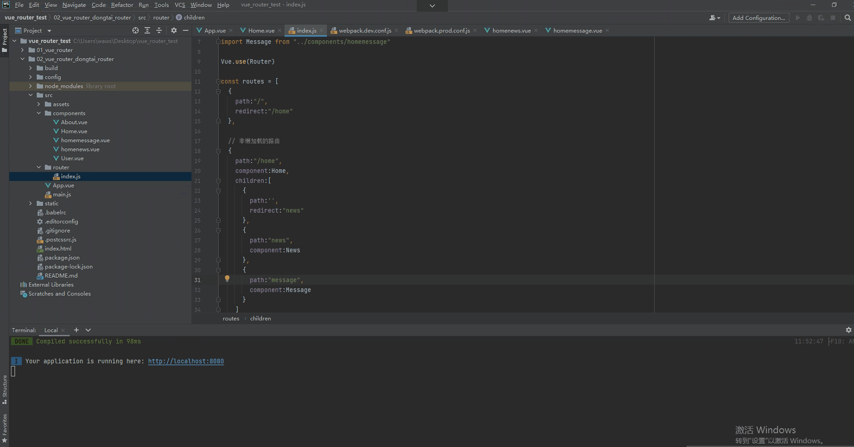Open the http://localhost:8080 link
Viewport: 854px width, 447px height.
pos(186,362)
